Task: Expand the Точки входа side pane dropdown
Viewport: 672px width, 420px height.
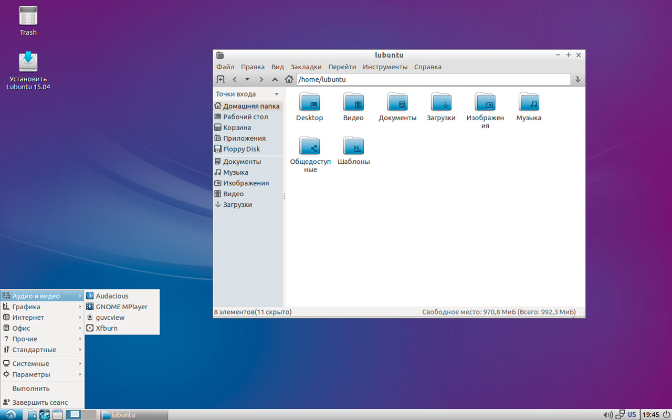Action: [277, 94]
